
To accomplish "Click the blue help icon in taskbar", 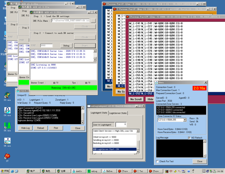I will (x=189, y=171).
